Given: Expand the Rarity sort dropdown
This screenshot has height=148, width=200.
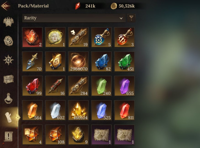Looking at the screenshot, I should [x=74, y=18].
